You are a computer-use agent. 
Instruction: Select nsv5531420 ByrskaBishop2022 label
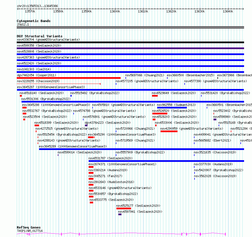[225, 93]
